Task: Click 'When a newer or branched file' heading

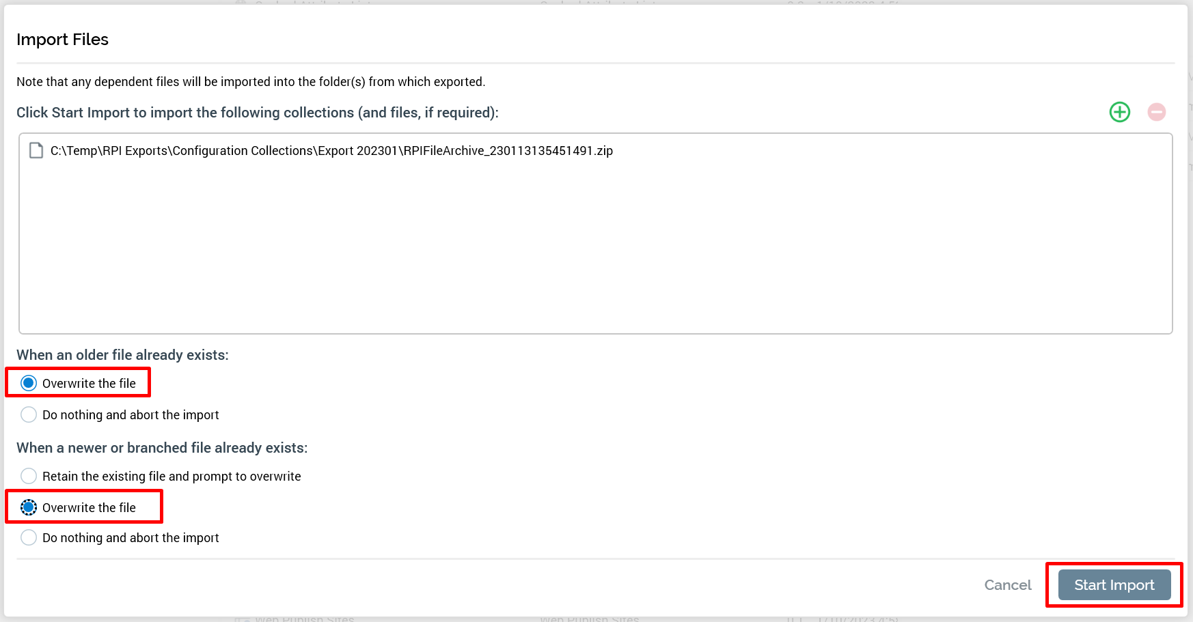Action: 162,448
